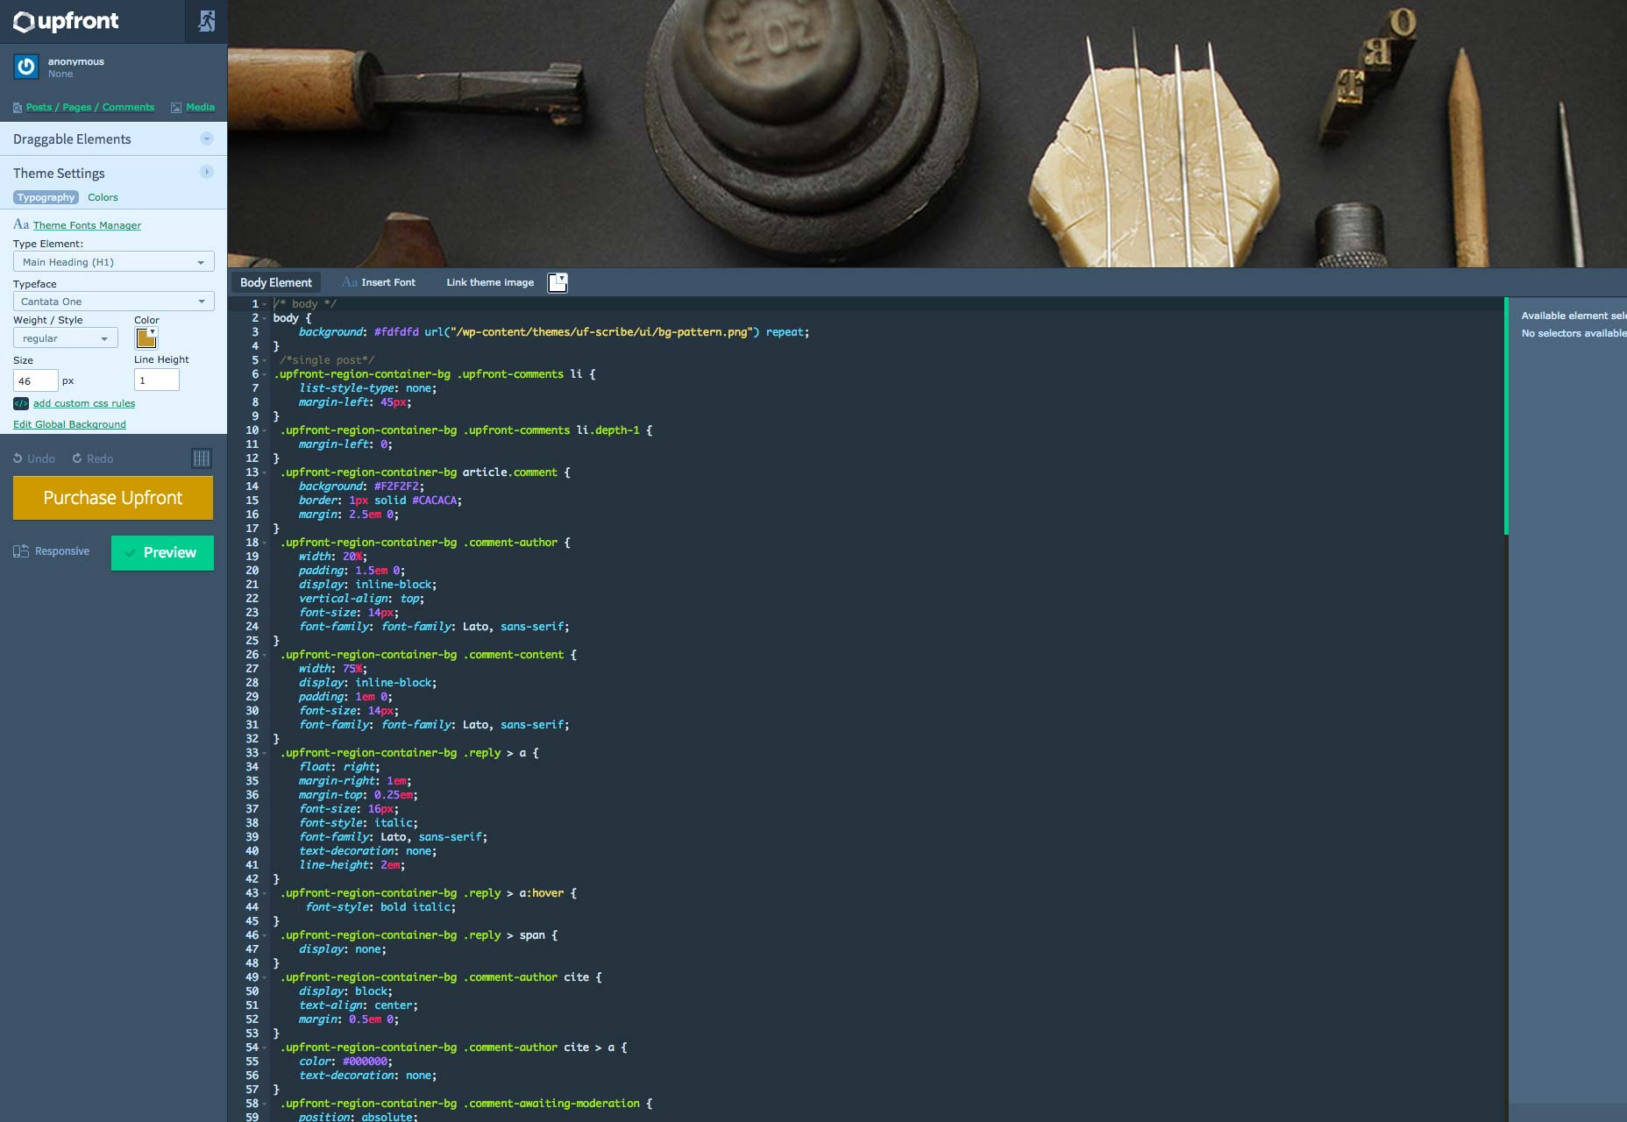Screen dimensions: 1627x1122
Task: Select the Typography tab
Action: 46,197
